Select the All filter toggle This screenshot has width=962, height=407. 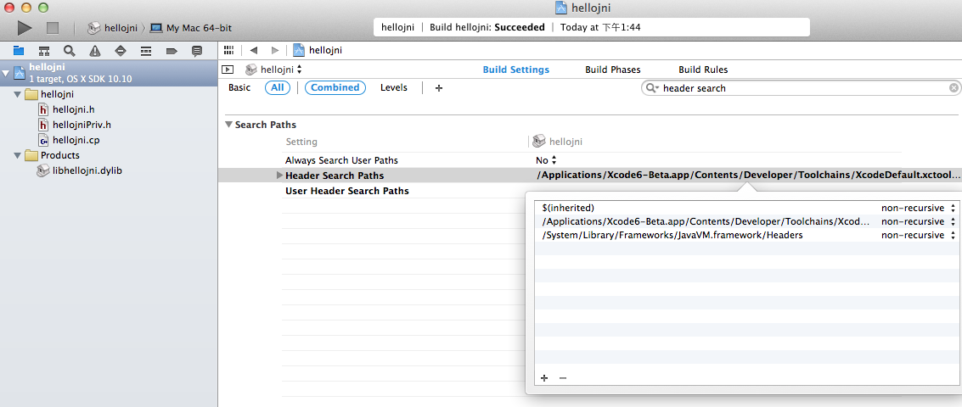pyautogui.click(x=277, y=87)
